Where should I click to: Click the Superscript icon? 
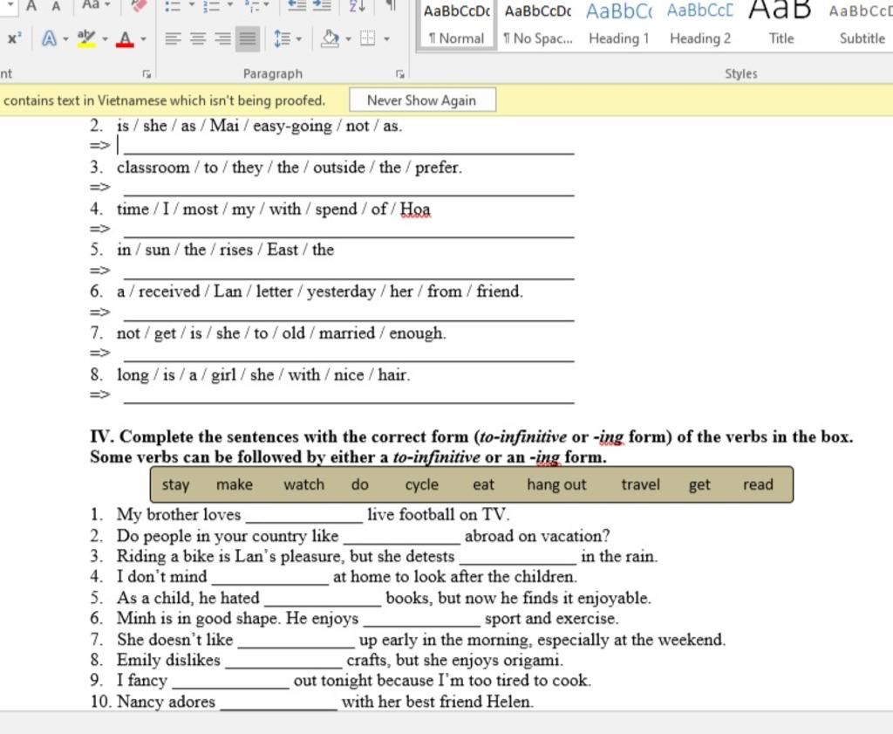click(x=13, y=38)
